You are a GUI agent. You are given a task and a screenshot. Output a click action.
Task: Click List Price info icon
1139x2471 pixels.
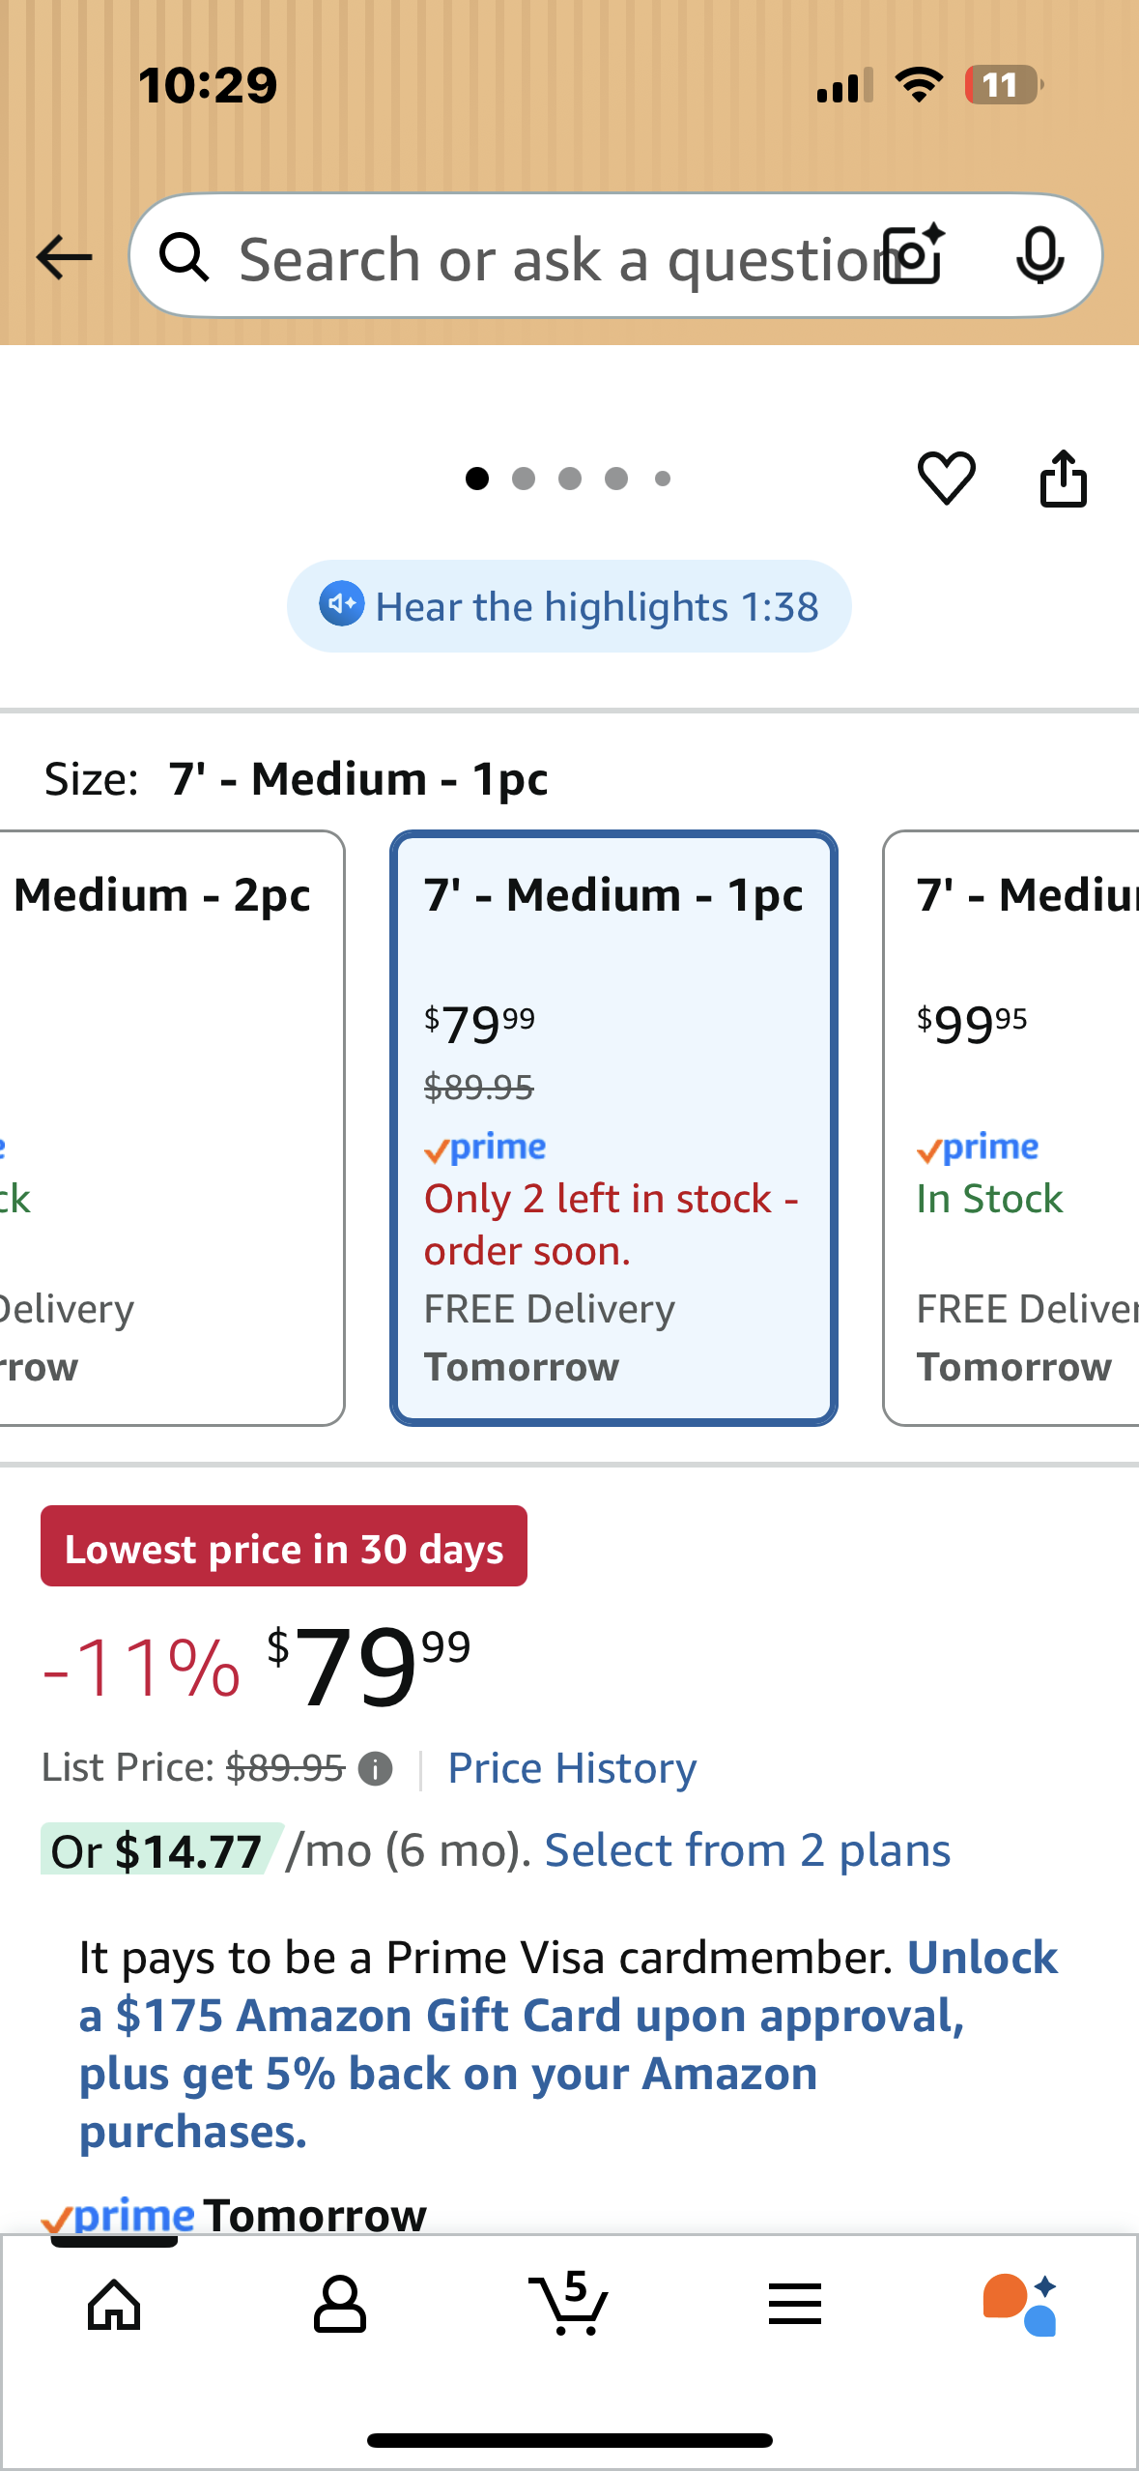coord(375,1769)
